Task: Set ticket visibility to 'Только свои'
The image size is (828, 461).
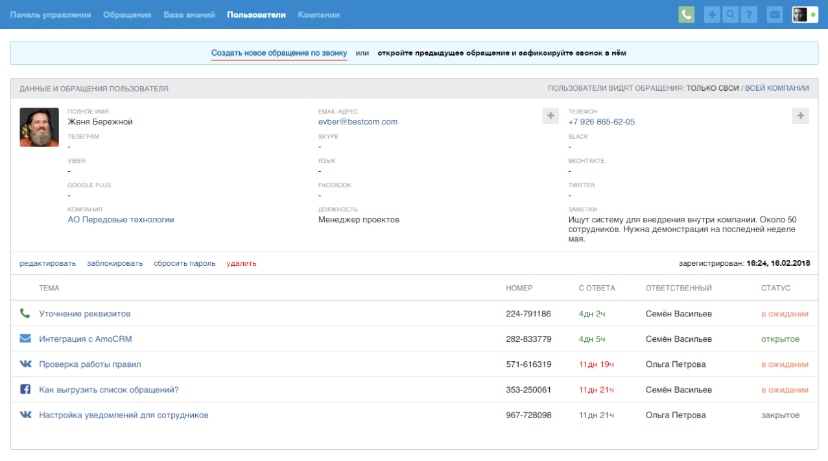Action: [713, 88]
